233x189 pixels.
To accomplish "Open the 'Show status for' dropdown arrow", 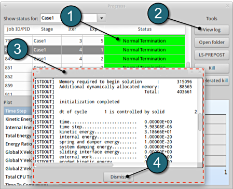I will 102,18.
